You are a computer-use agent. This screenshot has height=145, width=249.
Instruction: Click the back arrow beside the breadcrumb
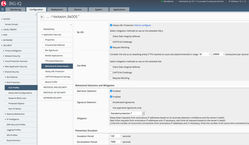42,16
